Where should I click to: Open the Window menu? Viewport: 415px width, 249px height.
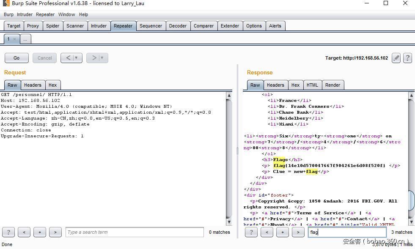click(66, 14)
